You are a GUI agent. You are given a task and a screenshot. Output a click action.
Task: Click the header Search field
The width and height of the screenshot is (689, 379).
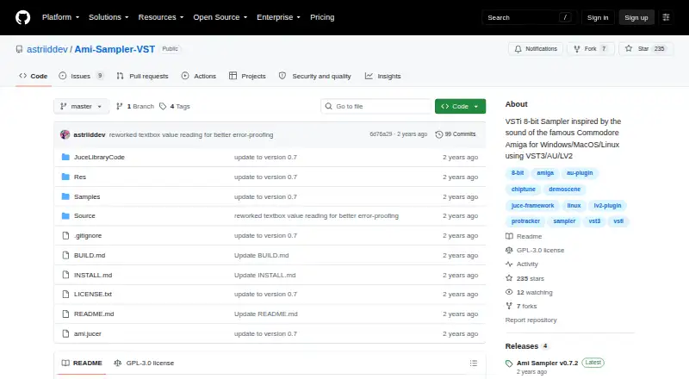click(x=530, y=17)
